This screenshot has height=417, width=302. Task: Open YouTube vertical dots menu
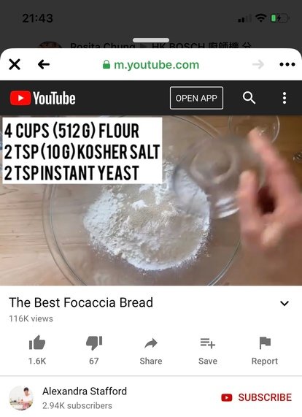284,98
